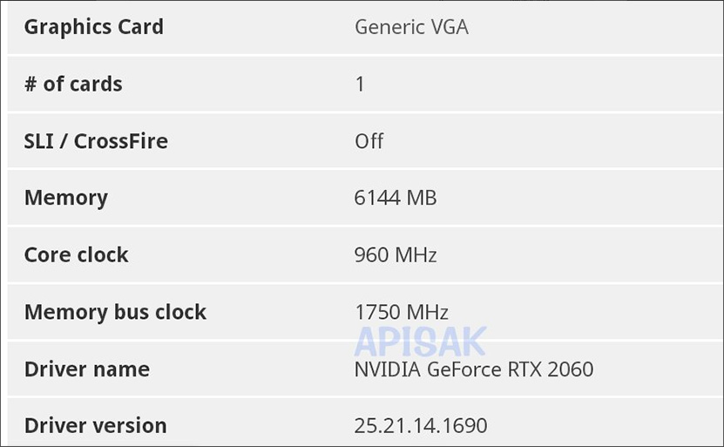Select the NVIDIA GeForce RTX 2060 text
The height and width of the screenshot is (447, 724).
point(474,369)
